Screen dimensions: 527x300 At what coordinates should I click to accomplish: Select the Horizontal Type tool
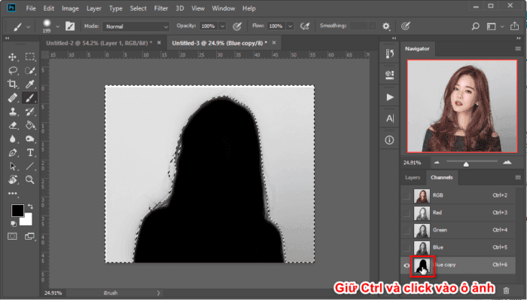click(30, 152)
